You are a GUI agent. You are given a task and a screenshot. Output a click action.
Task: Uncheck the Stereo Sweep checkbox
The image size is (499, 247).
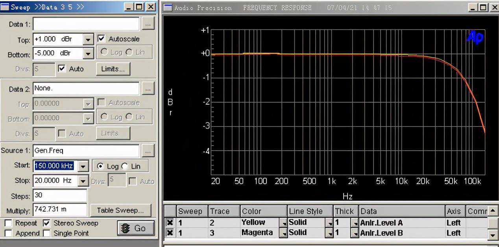pos(46,223)
